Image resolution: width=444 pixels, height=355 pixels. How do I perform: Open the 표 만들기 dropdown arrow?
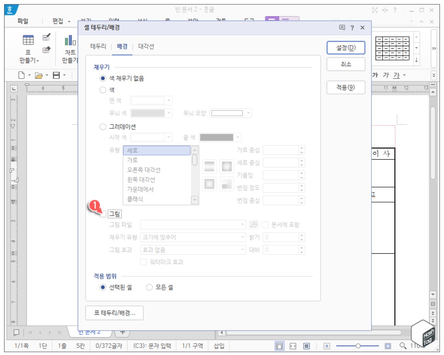37,61
